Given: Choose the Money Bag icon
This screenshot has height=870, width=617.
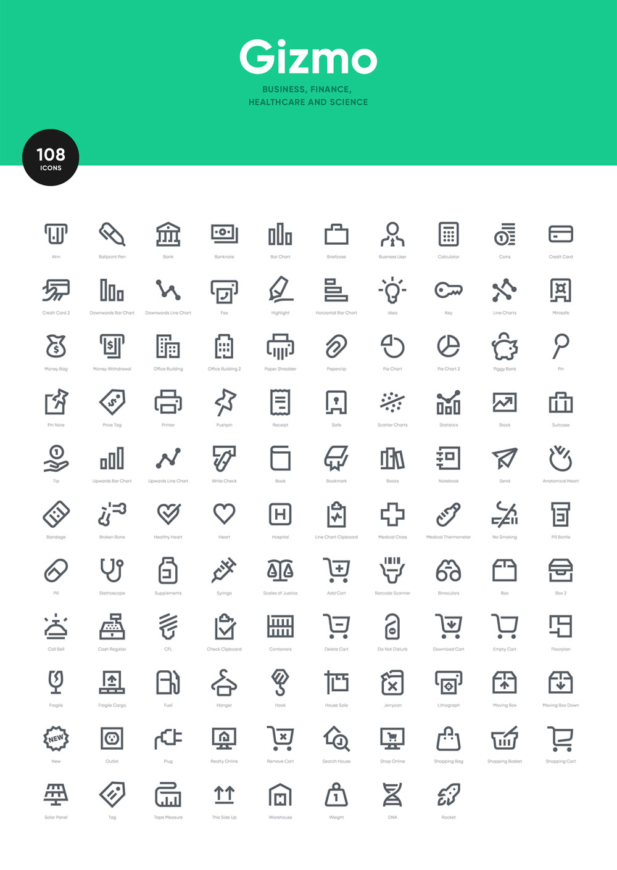Looking at the screenshot, I should tap(56, 347).
